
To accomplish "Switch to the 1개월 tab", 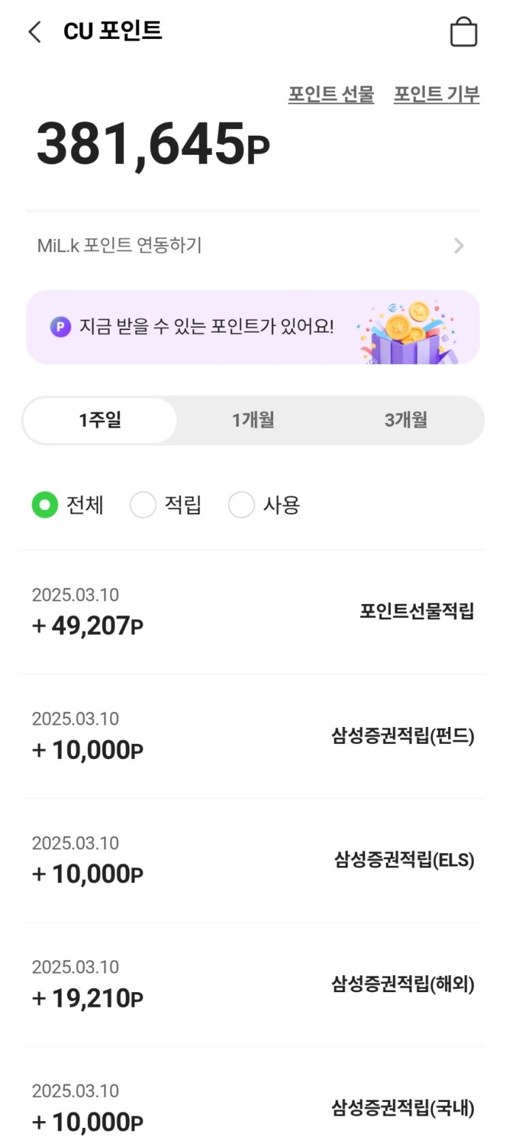I will (x=253, y=420).
